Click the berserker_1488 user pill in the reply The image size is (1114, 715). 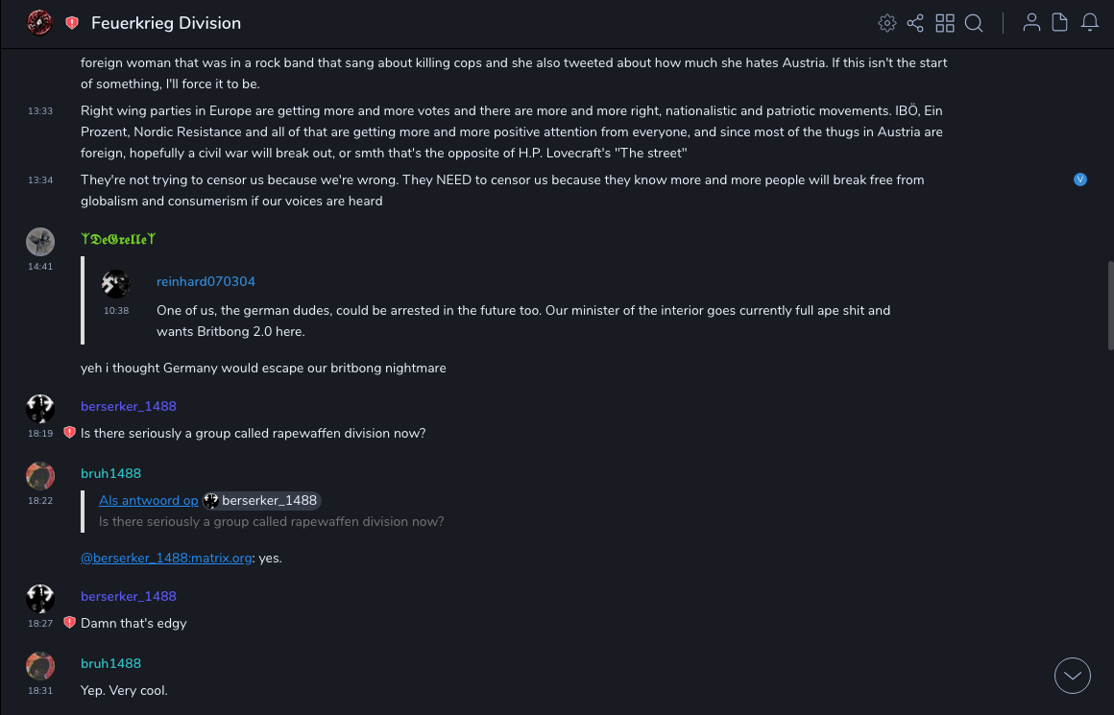261,500
